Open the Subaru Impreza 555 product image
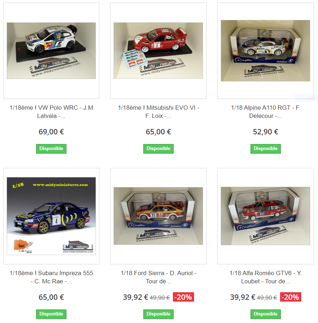Screen dimensions: 318x323 click(51, 216)
